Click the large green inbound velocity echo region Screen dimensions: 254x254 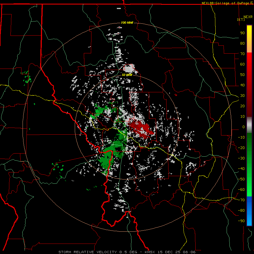tap(108, 157)
